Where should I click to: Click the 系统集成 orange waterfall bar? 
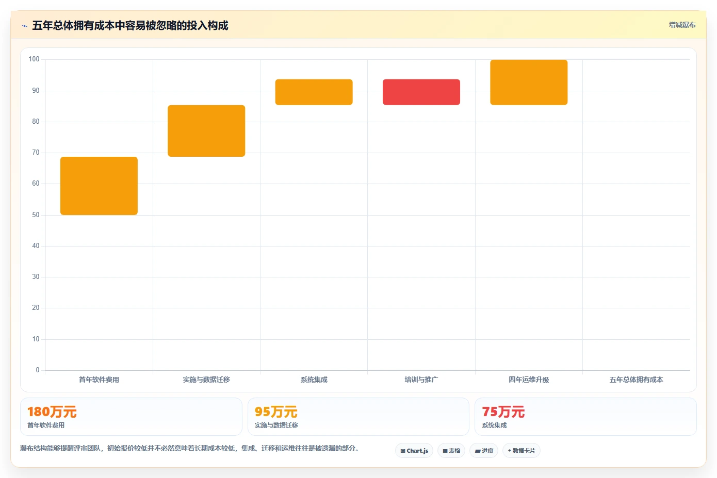[x=314, y=92]
